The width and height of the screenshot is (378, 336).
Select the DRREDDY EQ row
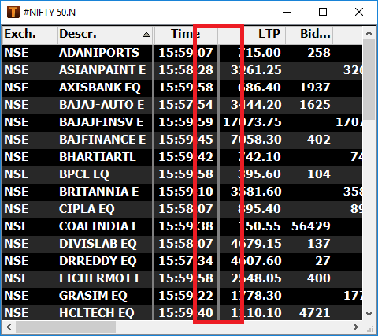pyautogui.click(x=183, y=261)
